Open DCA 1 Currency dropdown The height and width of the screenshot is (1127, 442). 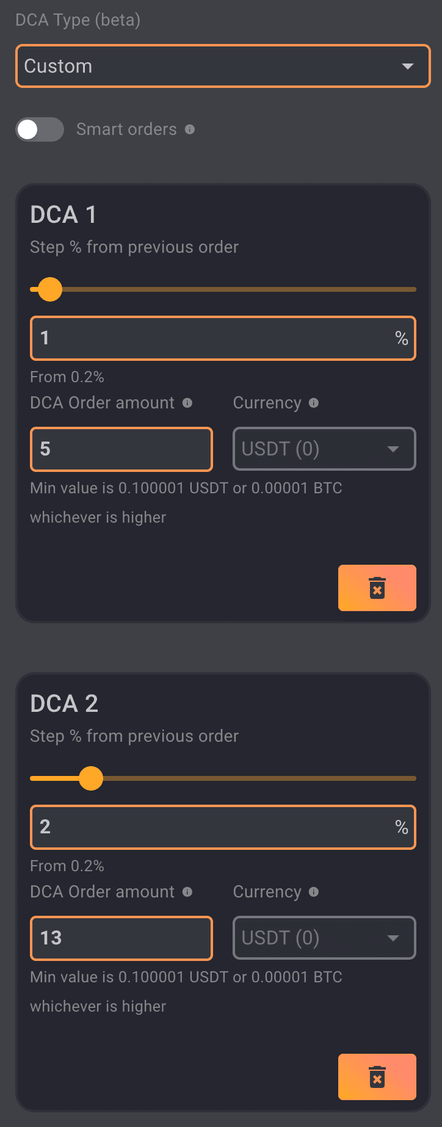coord(324,449)
